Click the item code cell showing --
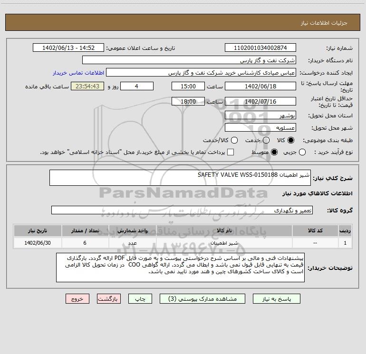The height and width of the screenshot is (354, 366). [x=315, y=243]
